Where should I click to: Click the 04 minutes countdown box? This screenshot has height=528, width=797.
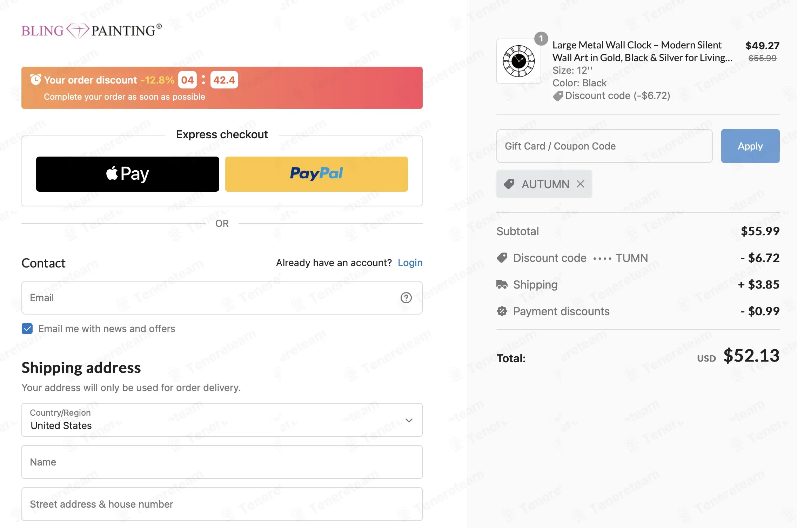point(187,80)
